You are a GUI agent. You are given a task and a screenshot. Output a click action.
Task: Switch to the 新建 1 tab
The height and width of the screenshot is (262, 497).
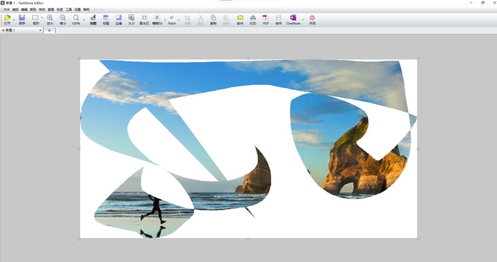pyautogui.click(x=20, y=31)
